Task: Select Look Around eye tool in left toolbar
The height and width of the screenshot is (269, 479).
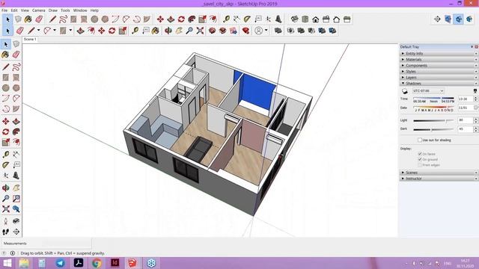Action: point(16,221)
